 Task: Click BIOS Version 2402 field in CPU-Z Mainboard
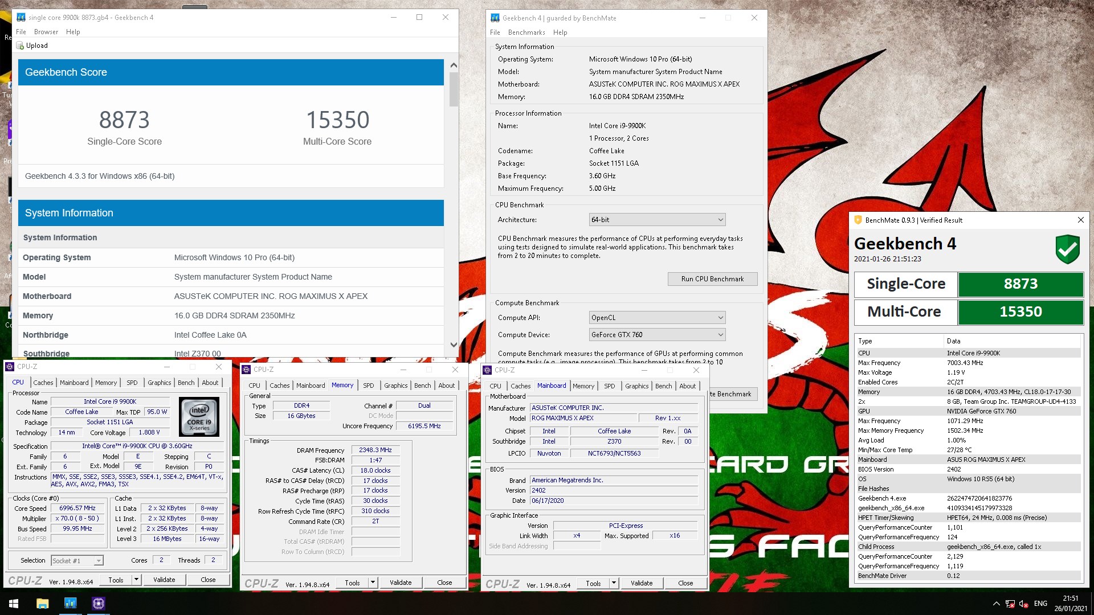point(614,490)
